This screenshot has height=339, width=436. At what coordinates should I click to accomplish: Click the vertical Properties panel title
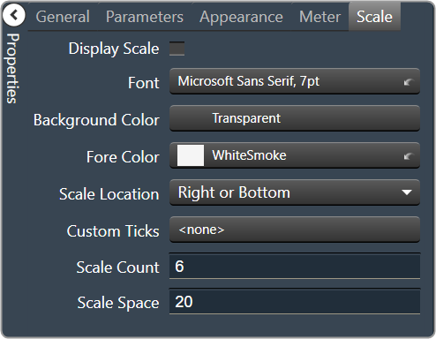(x=13, y=68)
